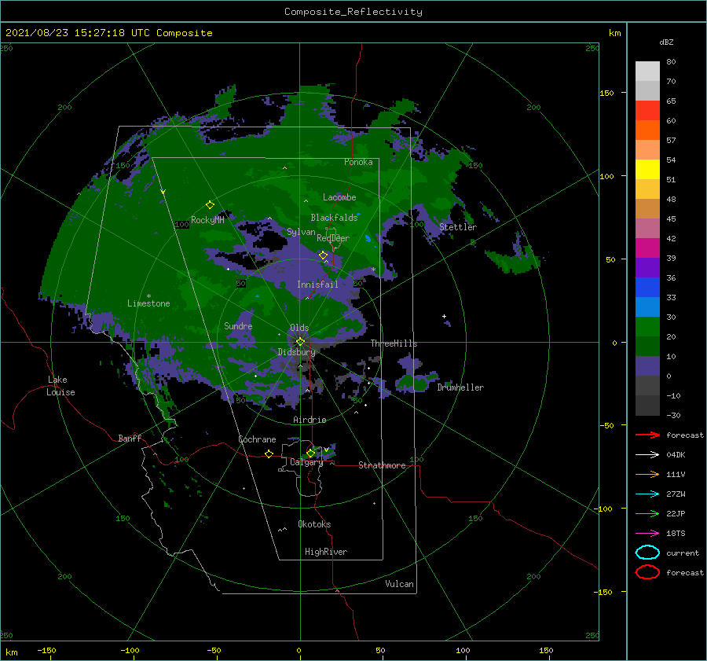Click the yellow radar-site marker at Olds
This screenshot has width=707, height=661.
pos(300,342)
